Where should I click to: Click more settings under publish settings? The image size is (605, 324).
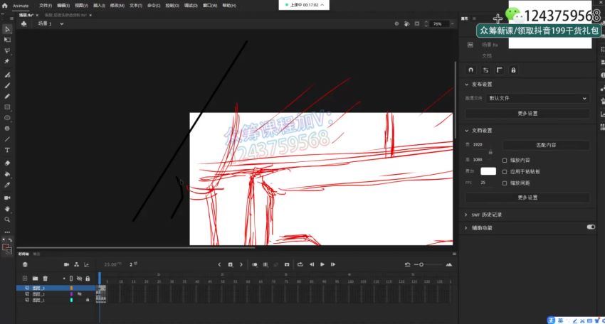click(527, 113)
